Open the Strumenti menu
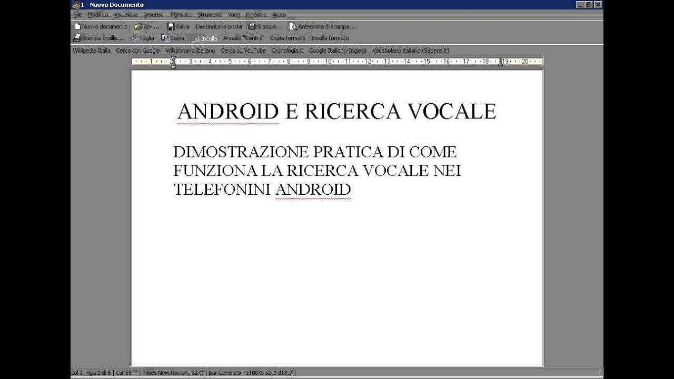 pos(210,15)
